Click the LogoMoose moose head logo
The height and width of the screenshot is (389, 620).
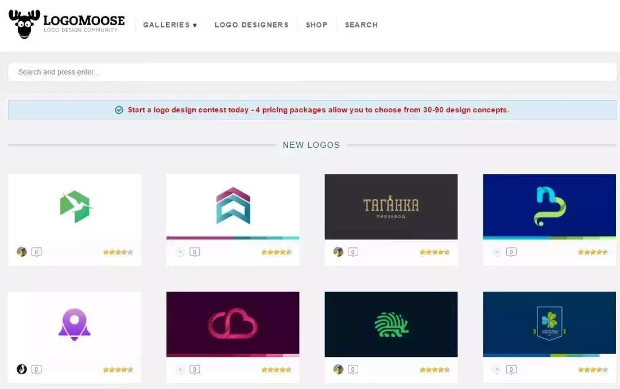[24, 24]
